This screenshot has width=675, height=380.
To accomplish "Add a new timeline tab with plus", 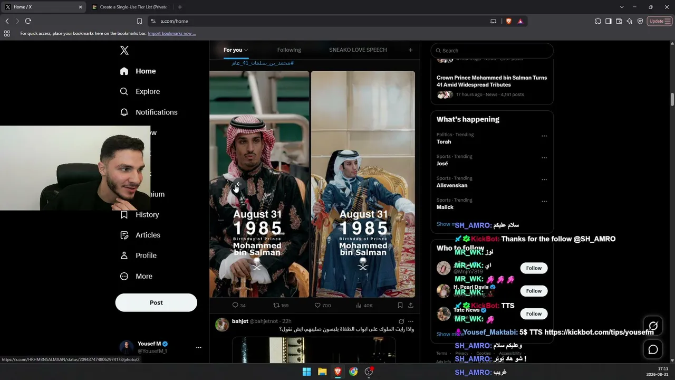I will 410,50.
